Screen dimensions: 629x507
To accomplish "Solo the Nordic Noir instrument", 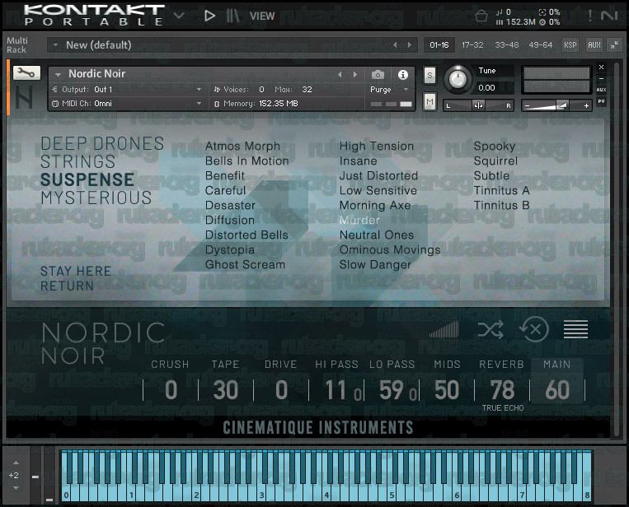I will pyautogui.click(x=430, y=75).
